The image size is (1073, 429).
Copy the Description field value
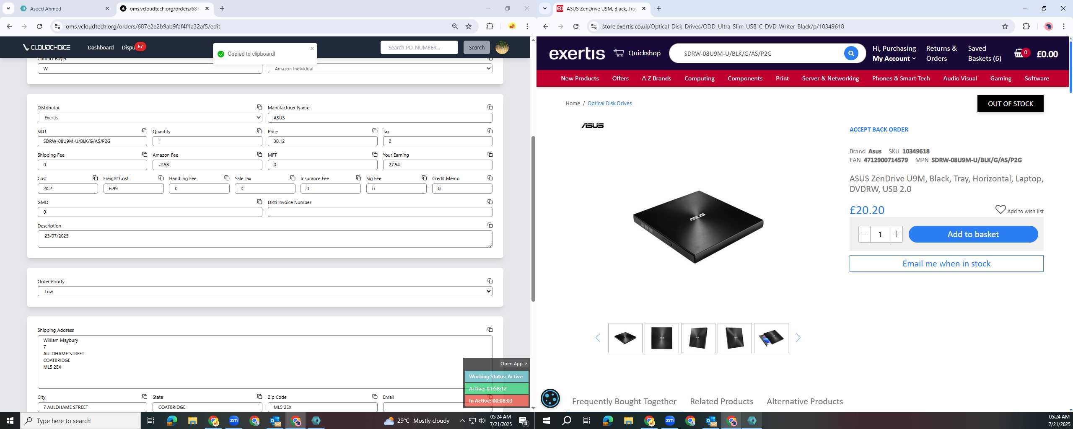(490, 225)
